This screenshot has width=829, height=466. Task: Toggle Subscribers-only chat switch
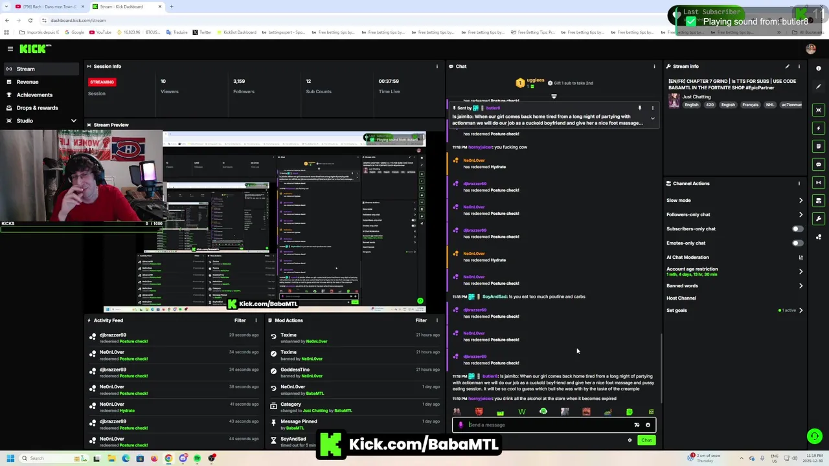pos(797,228)
